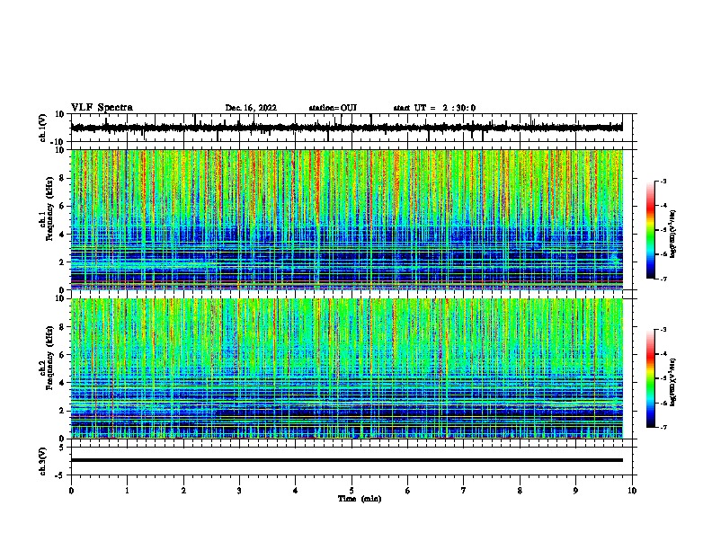Click the '-5' tick on ch.3(V) axis

point(61,475)
